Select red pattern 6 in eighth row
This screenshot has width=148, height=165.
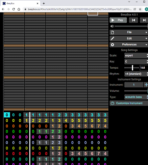tap(92, 153)
